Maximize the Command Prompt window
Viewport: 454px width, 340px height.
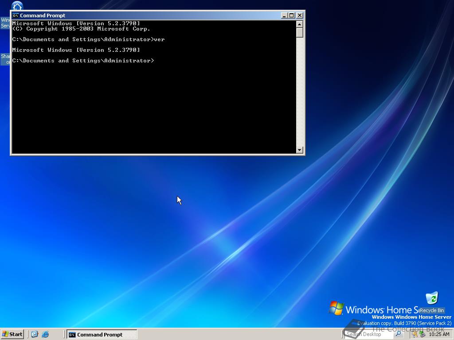coord(292,15)
